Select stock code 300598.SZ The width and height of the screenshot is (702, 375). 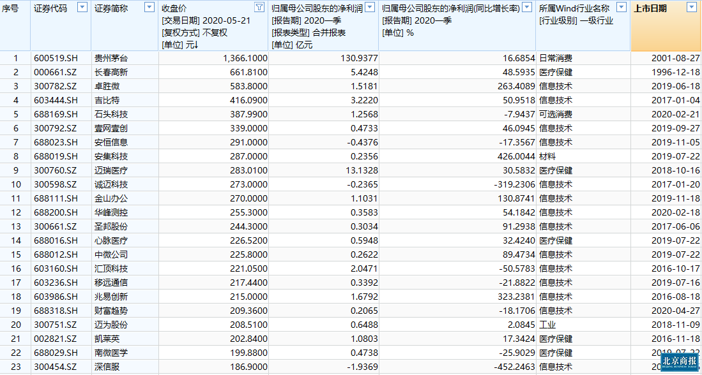click(x=56, y=184)
